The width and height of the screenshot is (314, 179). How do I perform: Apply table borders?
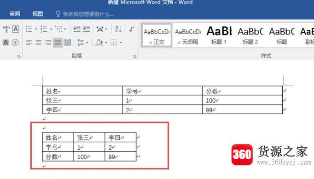[114, 42]
